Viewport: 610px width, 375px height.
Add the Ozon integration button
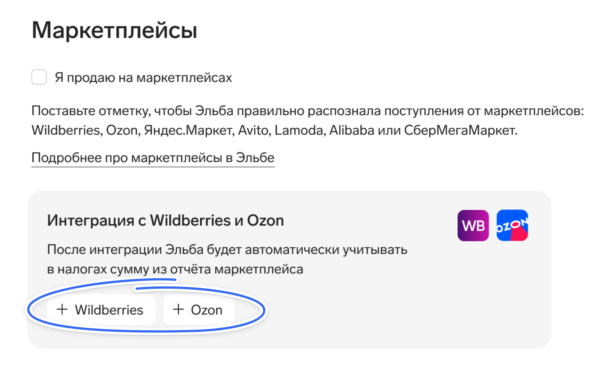tap(199, 310)
